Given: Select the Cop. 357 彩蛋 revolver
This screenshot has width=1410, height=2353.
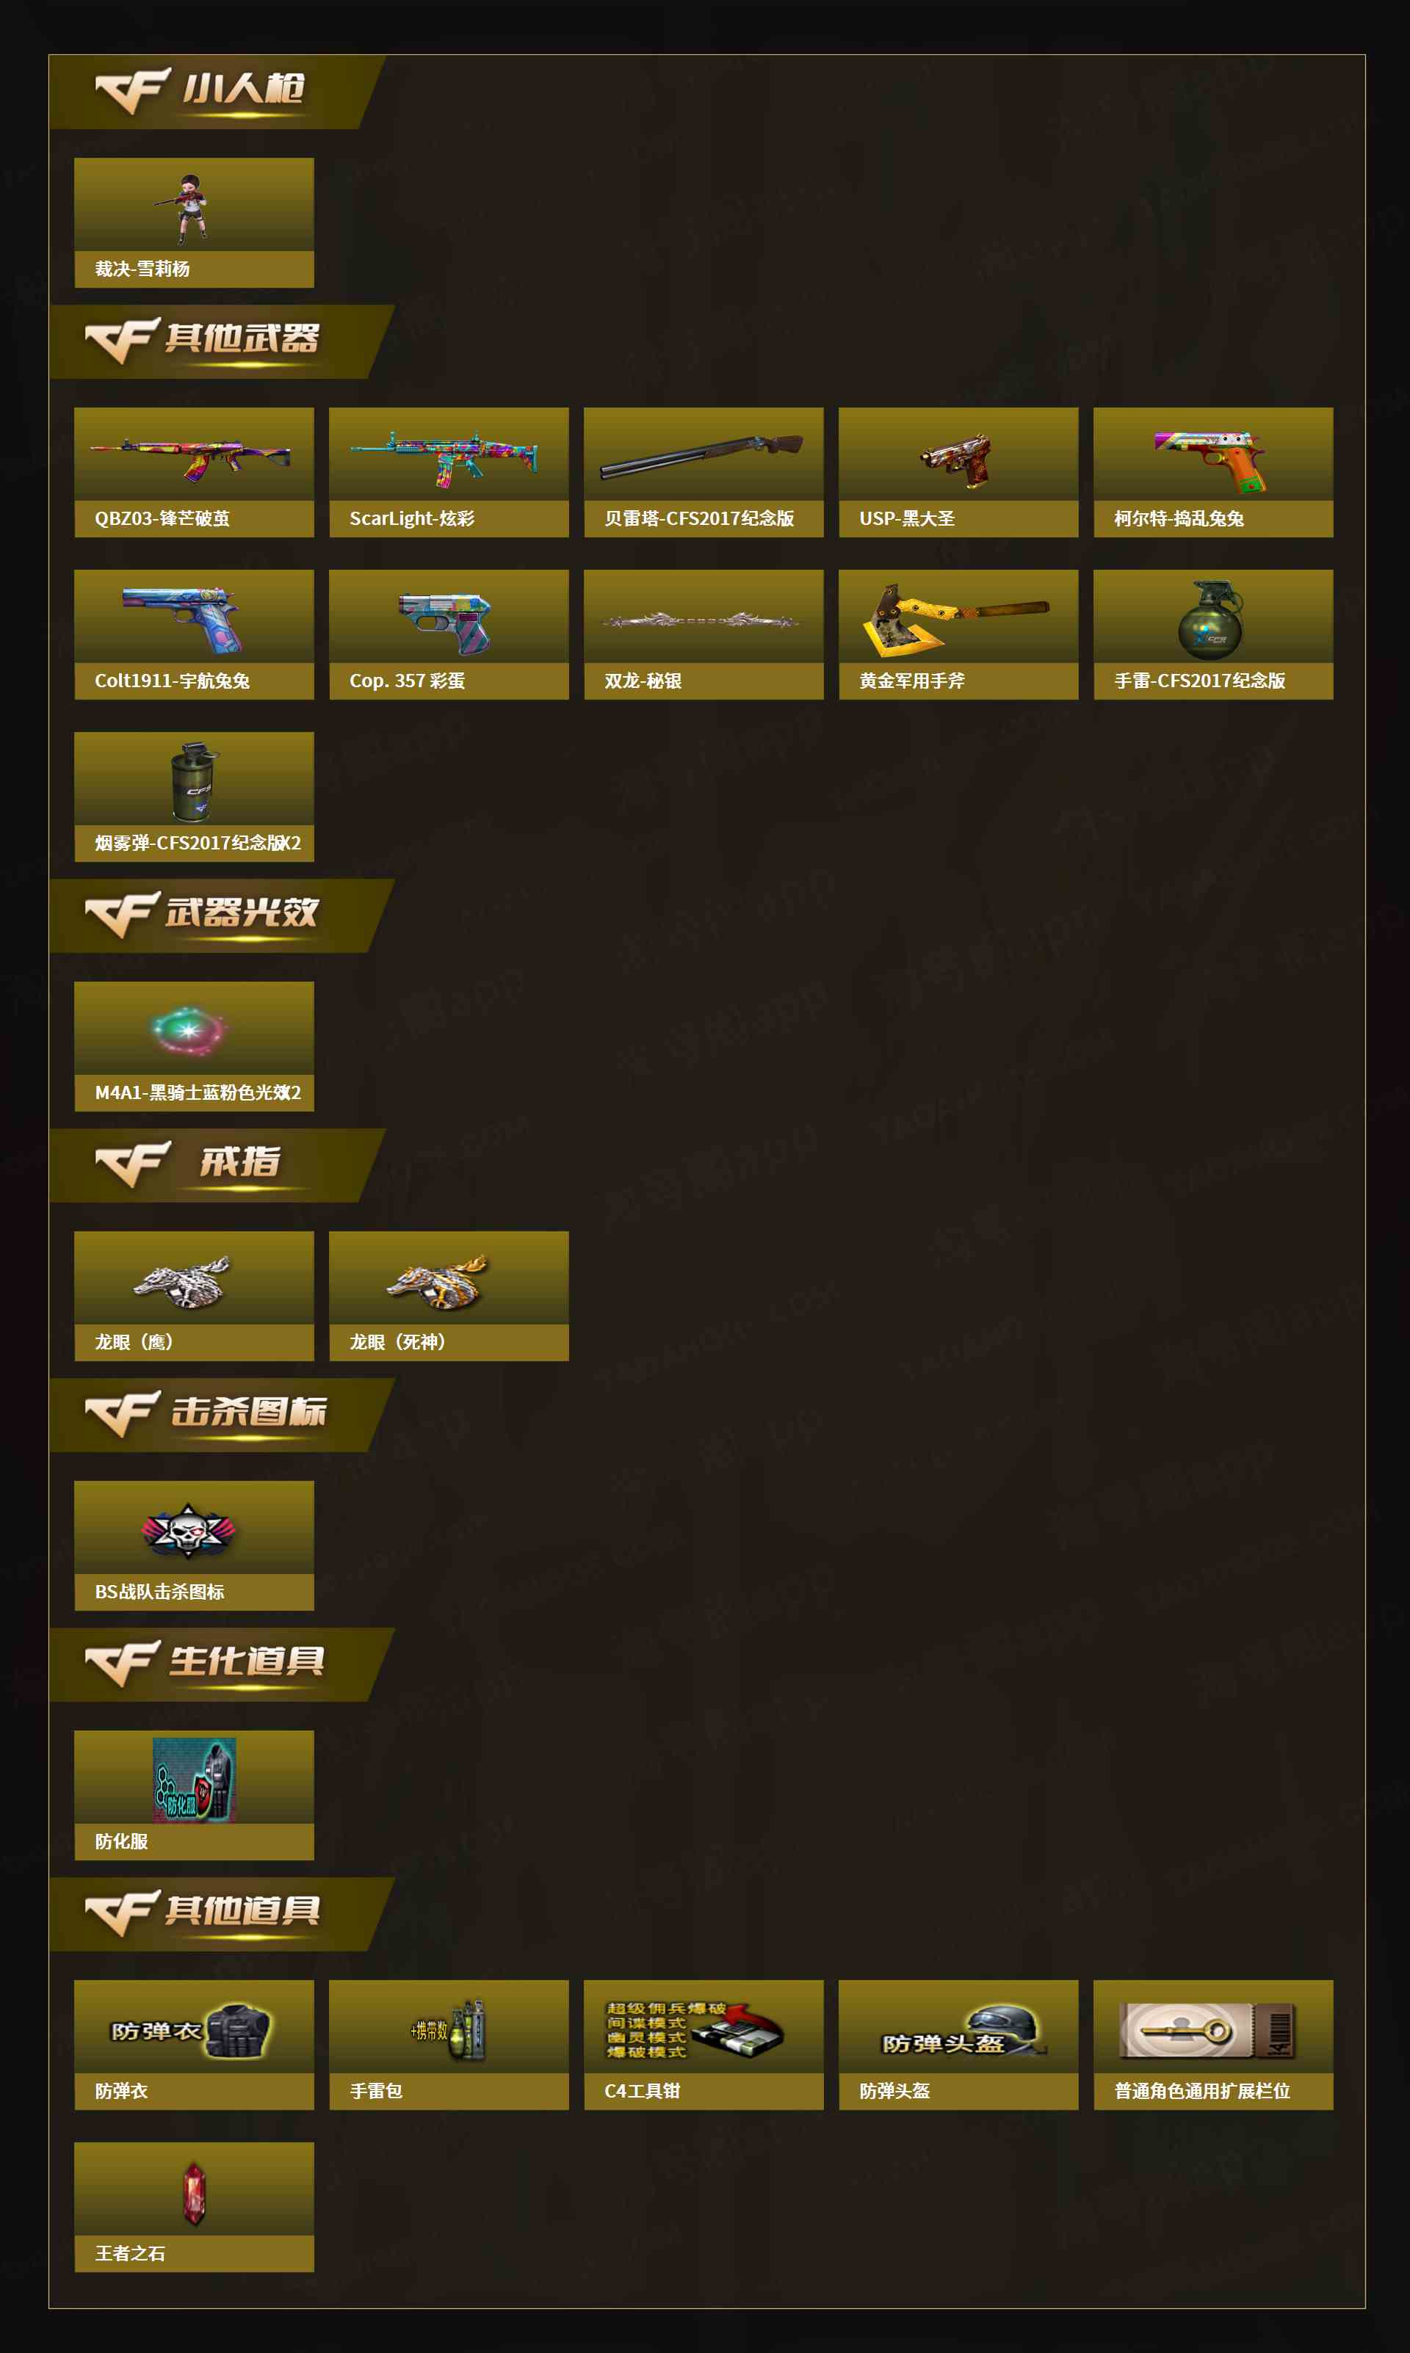Looking at the screenshot, I should (449, 634).
